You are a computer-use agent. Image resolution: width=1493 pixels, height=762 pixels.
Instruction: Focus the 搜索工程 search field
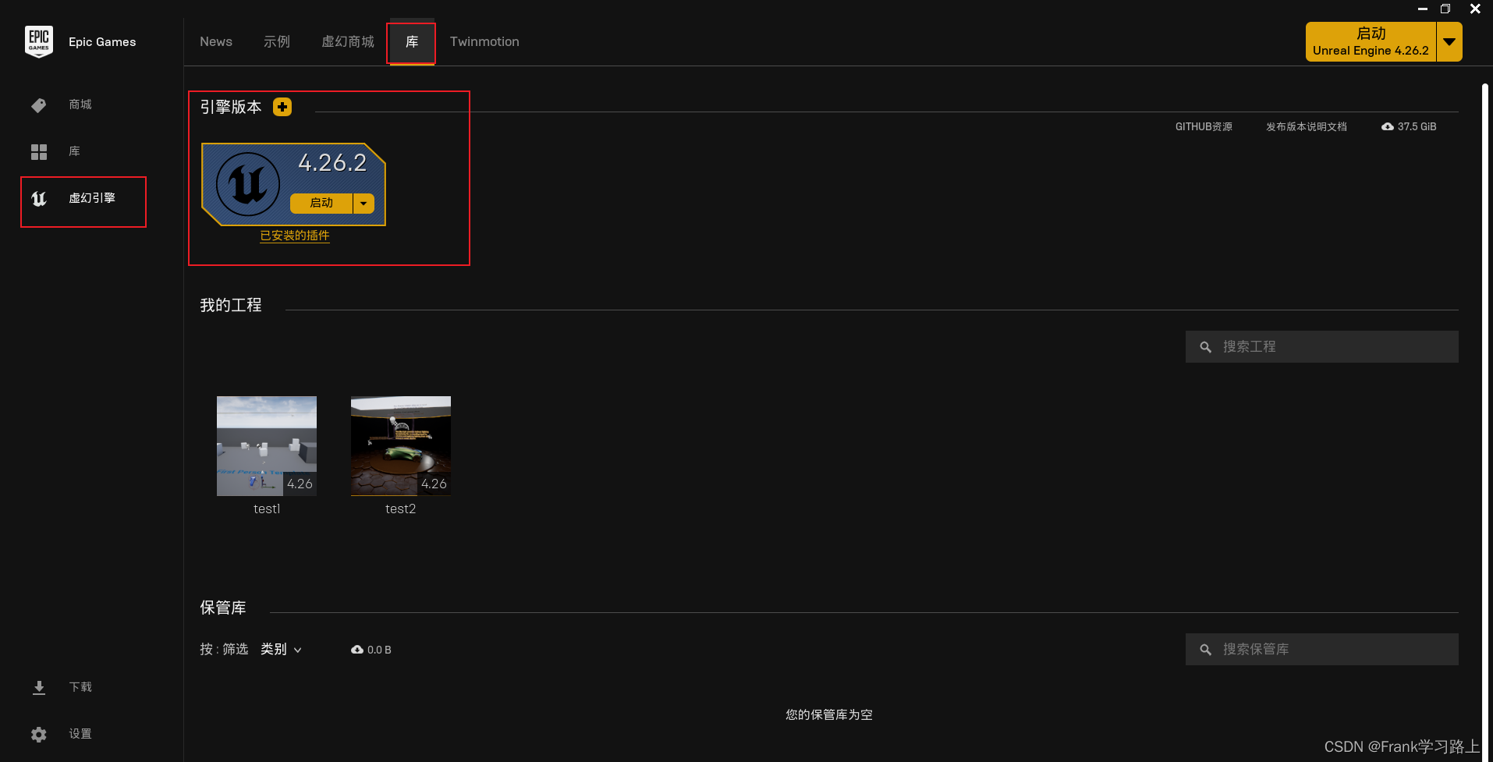(x=1322, y=347)
